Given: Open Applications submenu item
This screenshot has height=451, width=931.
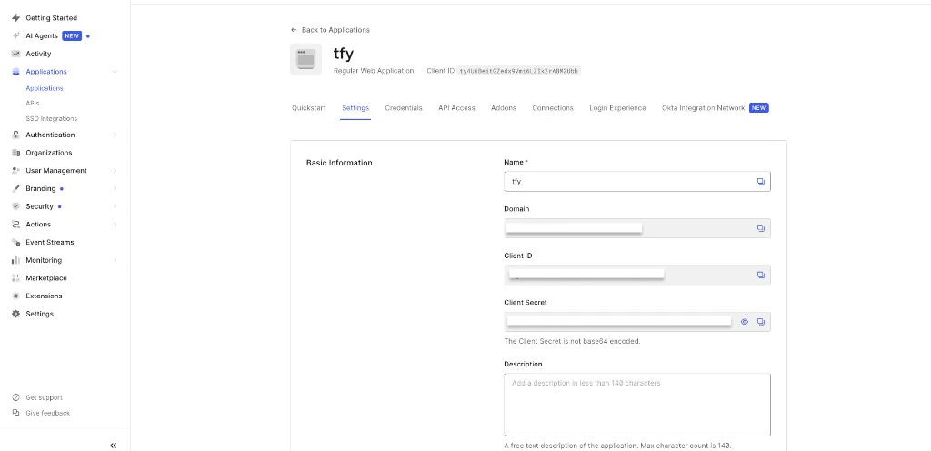Looking at the screenshot, I should 45,88.
